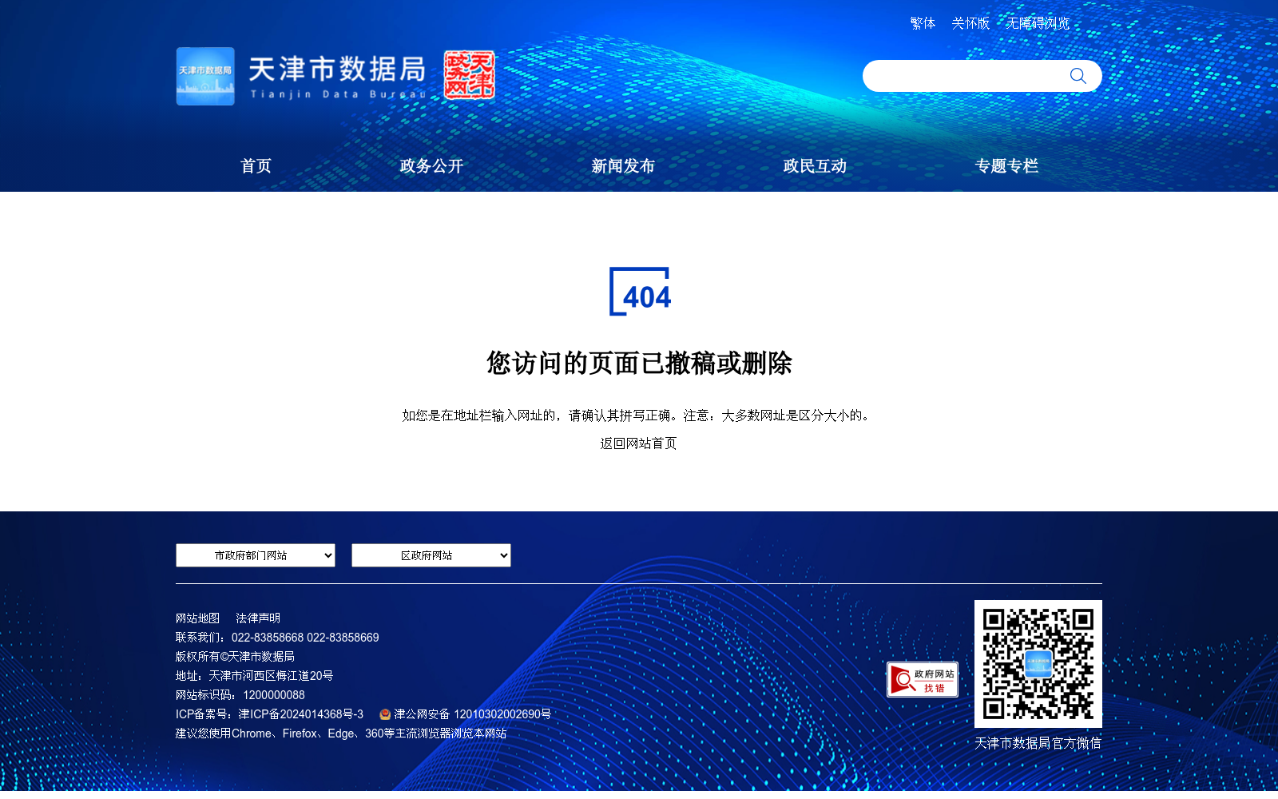Image resolution: width=1278 pixels, height=799 pixels.
Task: Switch to 关怀版 care mode
Action: [970, 23]
